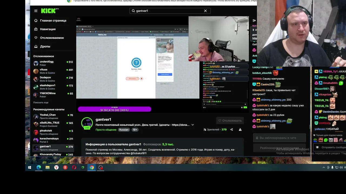The height and width of the screenshot is (194, 346).
Task: Open File Explorer from taskbar
Action: pyautogui.click(x=48, y=168)
